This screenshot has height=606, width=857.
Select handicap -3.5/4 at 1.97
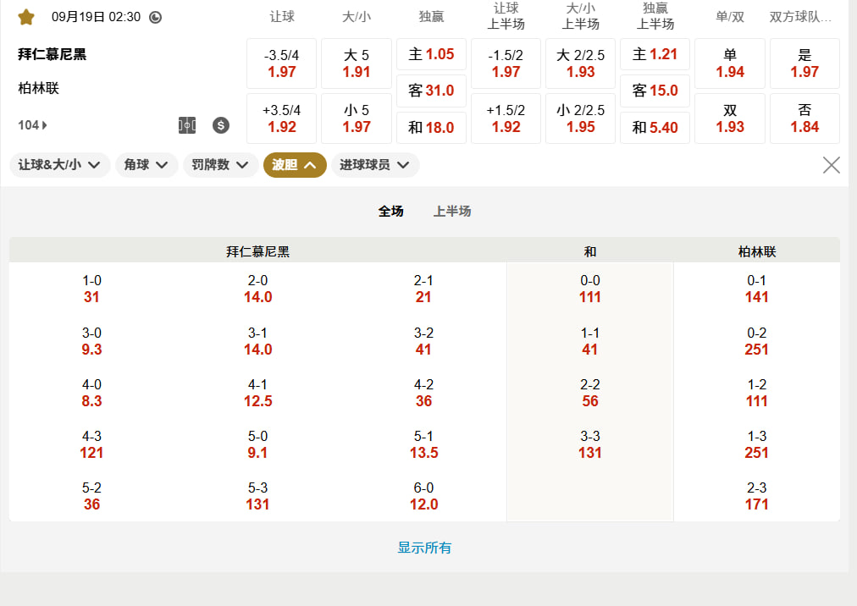point(281,63)
